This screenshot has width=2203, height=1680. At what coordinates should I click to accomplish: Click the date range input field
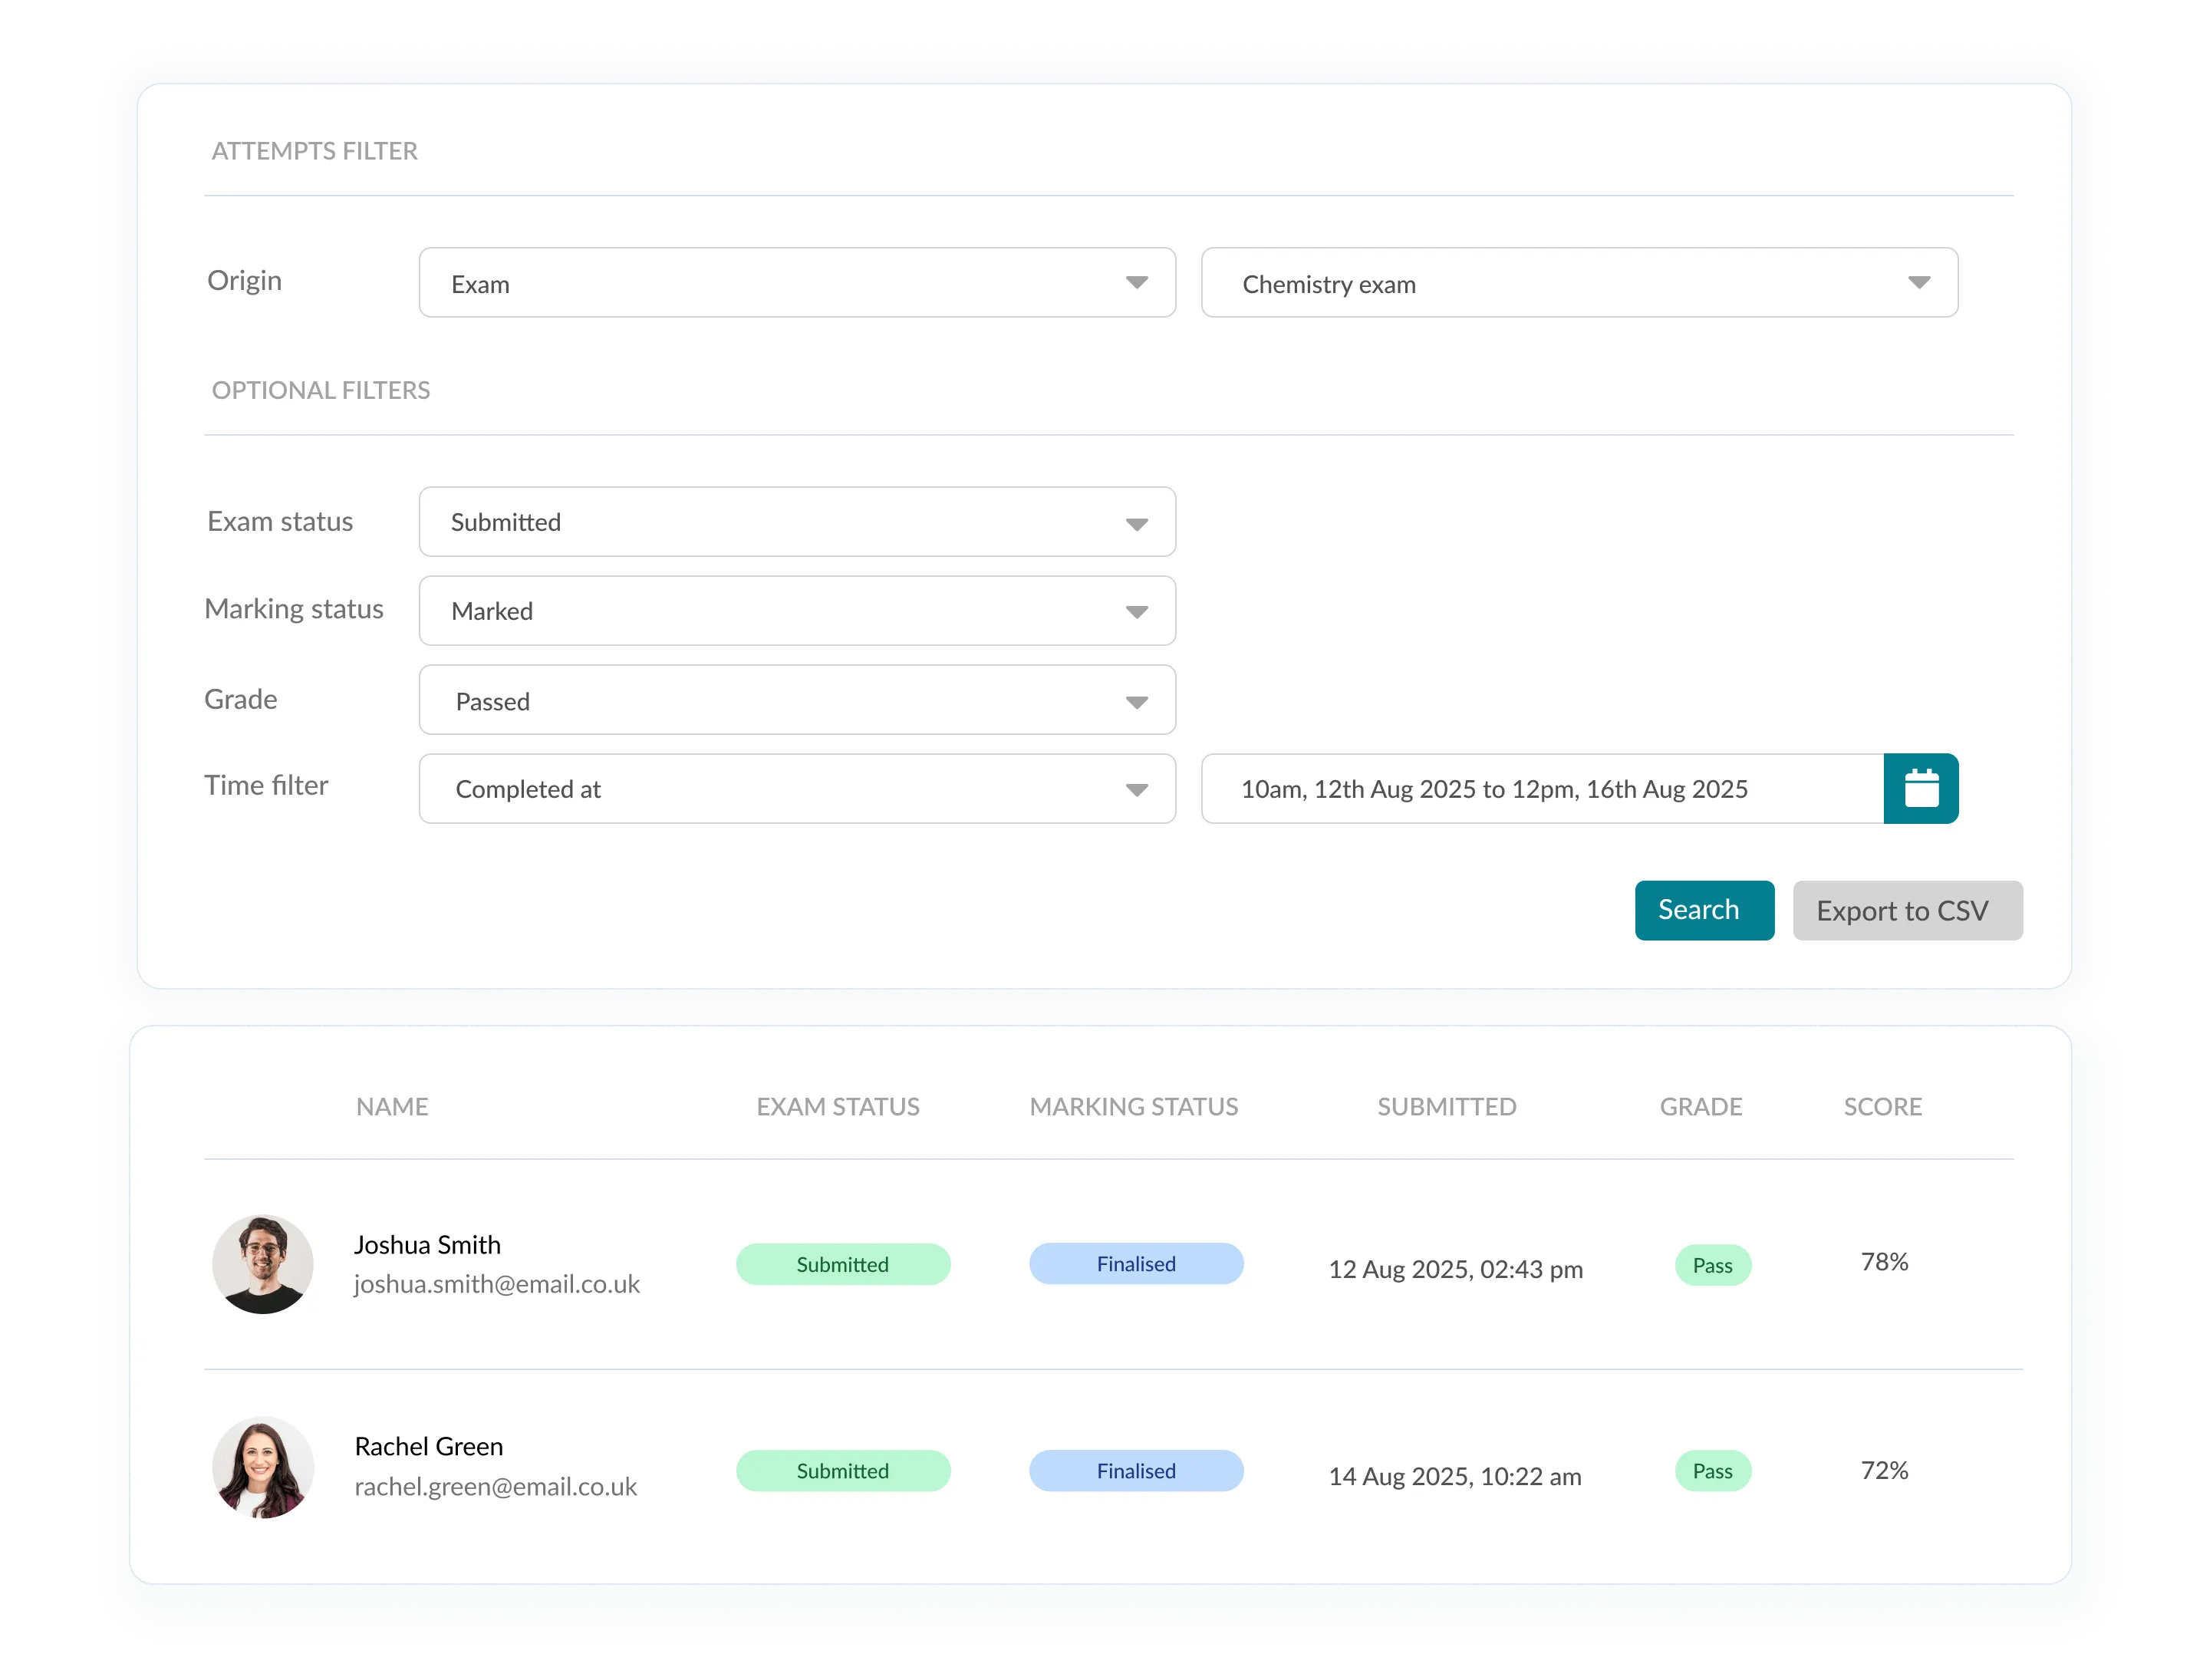[x=1540, y=788]
